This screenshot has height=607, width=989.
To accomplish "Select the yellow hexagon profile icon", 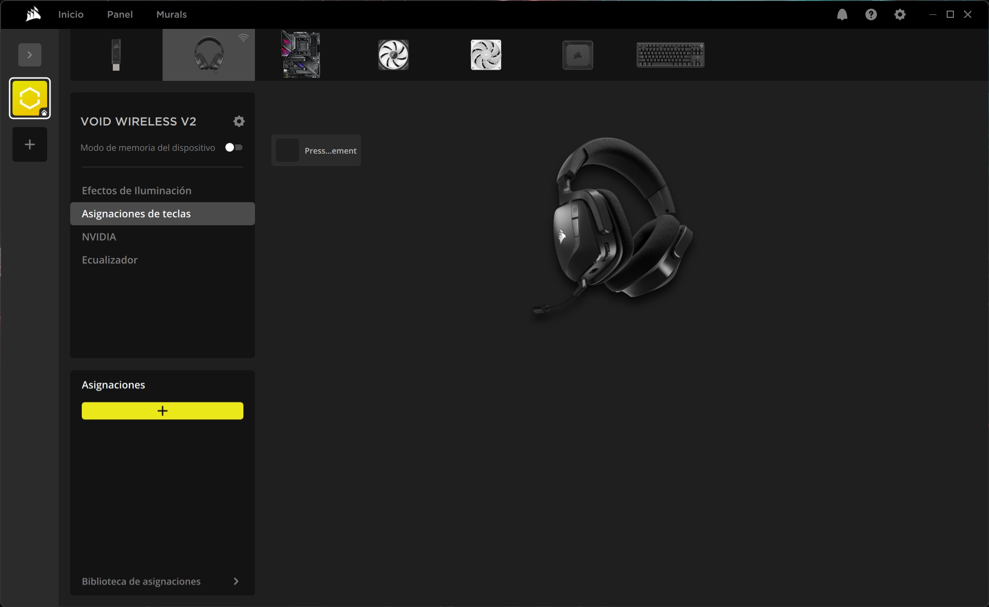I will [x=30, y=98].
